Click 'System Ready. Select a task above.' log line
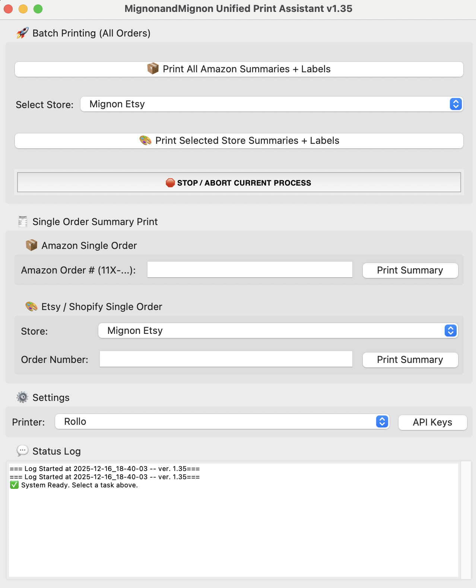476x588 pixels. (x=79, y=485)
